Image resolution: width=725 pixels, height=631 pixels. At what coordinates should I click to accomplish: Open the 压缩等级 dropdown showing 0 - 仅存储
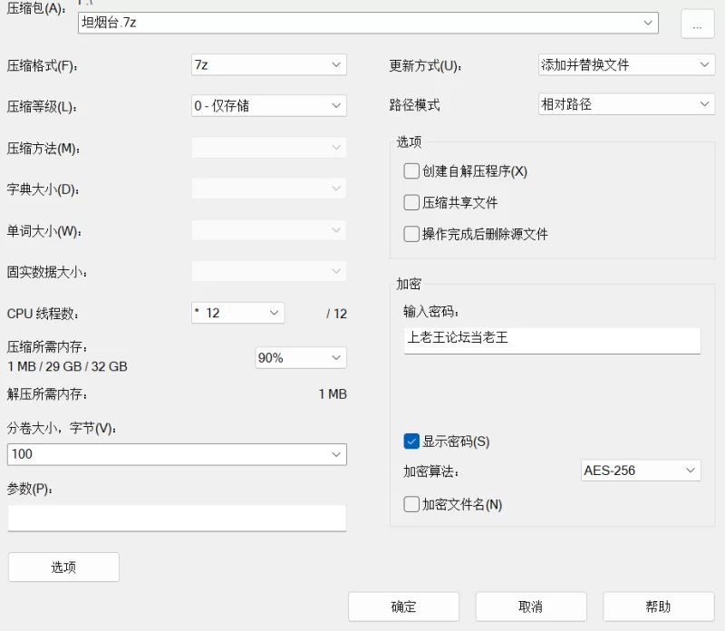tap(268, 105)
